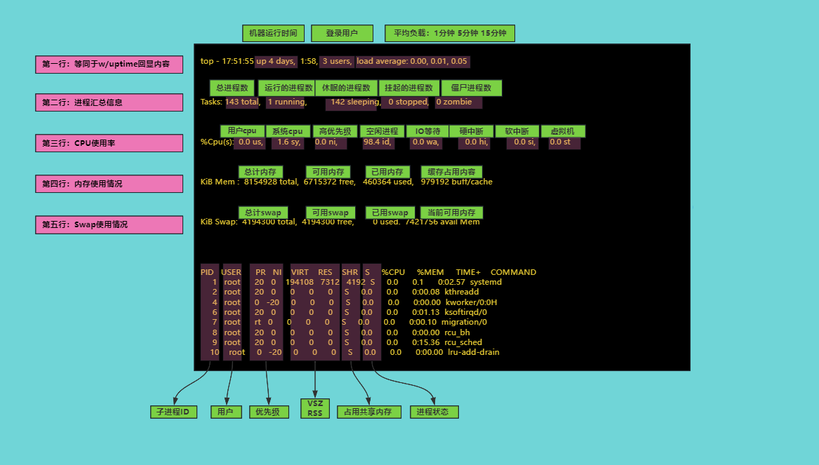Select the IO等待 label
This screenshot has height=465, width=819.
coord(428,131)
